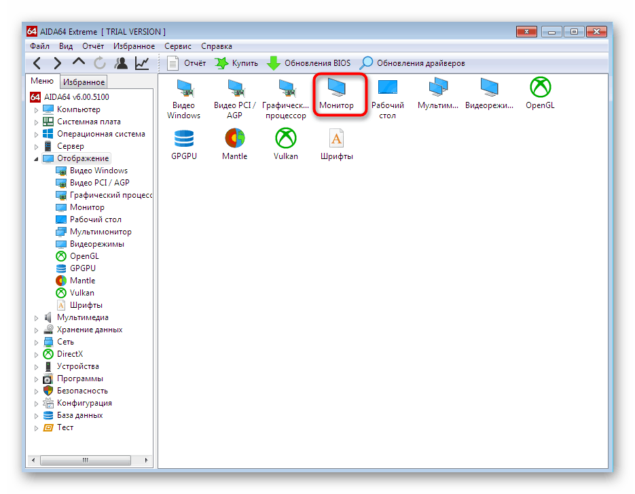
Task: Click the sidebar horizontal scrollbar left arrow
Action: (x=33, y=460)
